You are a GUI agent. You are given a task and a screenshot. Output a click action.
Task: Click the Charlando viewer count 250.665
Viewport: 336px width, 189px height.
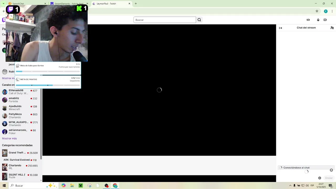tap(33, 166)
